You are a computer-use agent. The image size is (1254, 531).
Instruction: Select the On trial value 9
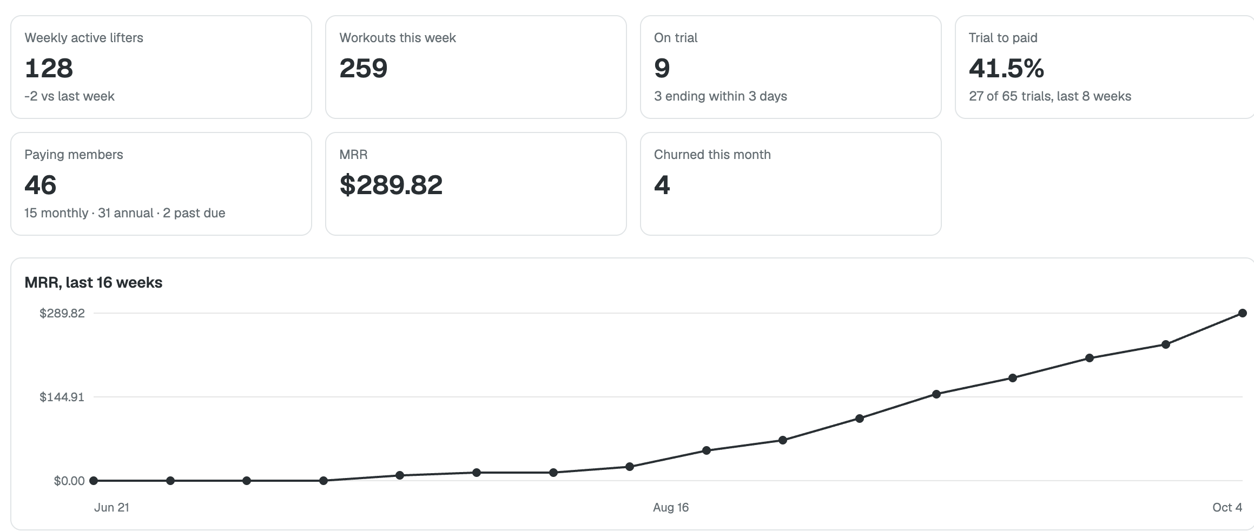662,68
